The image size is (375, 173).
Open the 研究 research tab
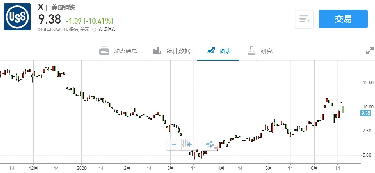[x=260, y=51]
